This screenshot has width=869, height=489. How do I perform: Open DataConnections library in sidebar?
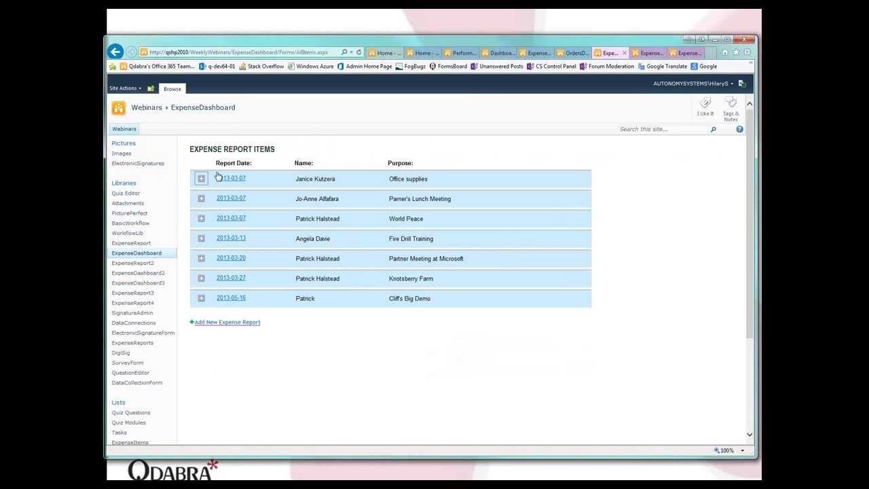pyautogui.click(x=134, y=323)
